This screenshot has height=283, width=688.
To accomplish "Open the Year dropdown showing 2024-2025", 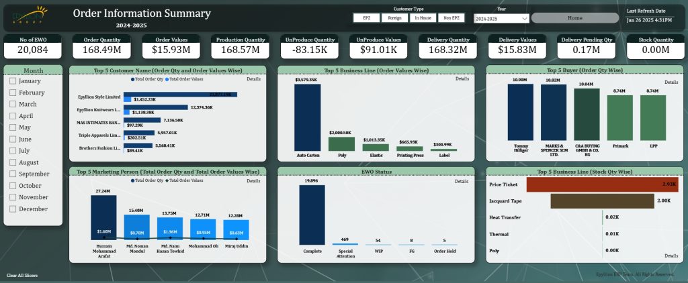I will pyautogui.click(x=501, y=19).
